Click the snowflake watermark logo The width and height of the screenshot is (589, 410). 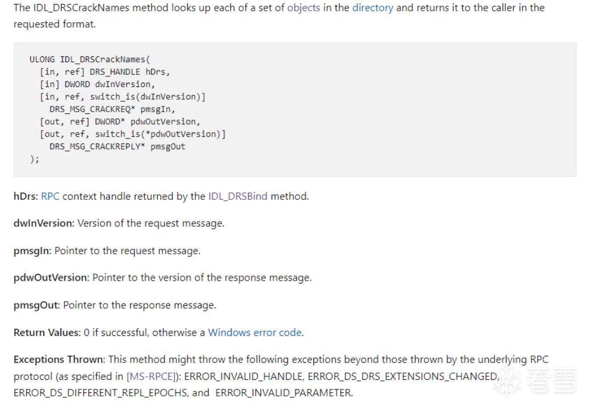coord(506,381)
